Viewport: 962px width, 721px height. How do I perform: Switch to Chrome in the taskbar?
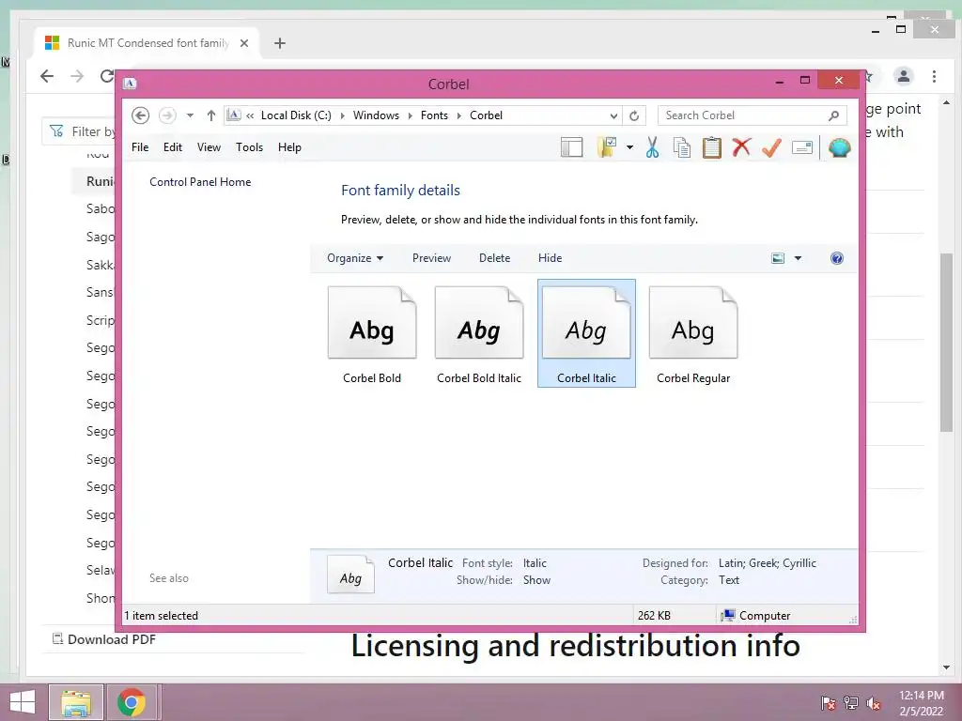tap(132, 702)
